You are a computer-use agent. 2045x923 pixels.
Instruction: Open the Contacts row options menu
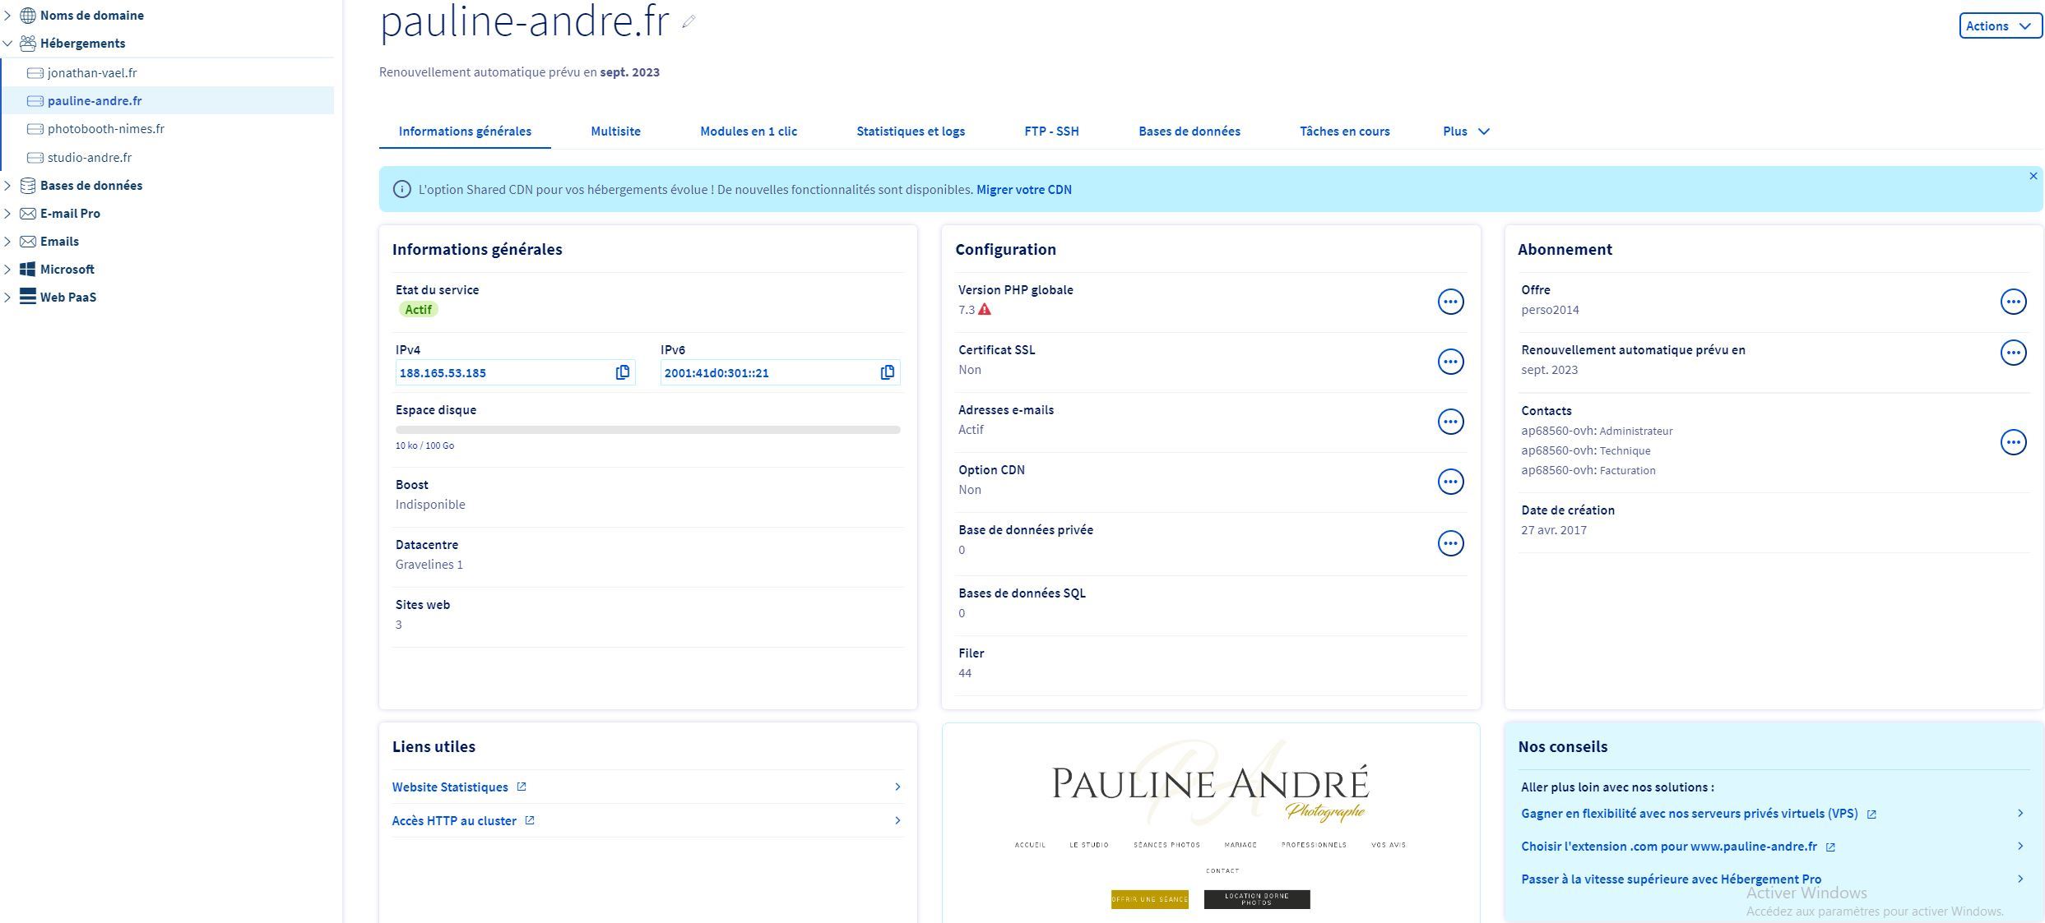tap(2012, 442)
